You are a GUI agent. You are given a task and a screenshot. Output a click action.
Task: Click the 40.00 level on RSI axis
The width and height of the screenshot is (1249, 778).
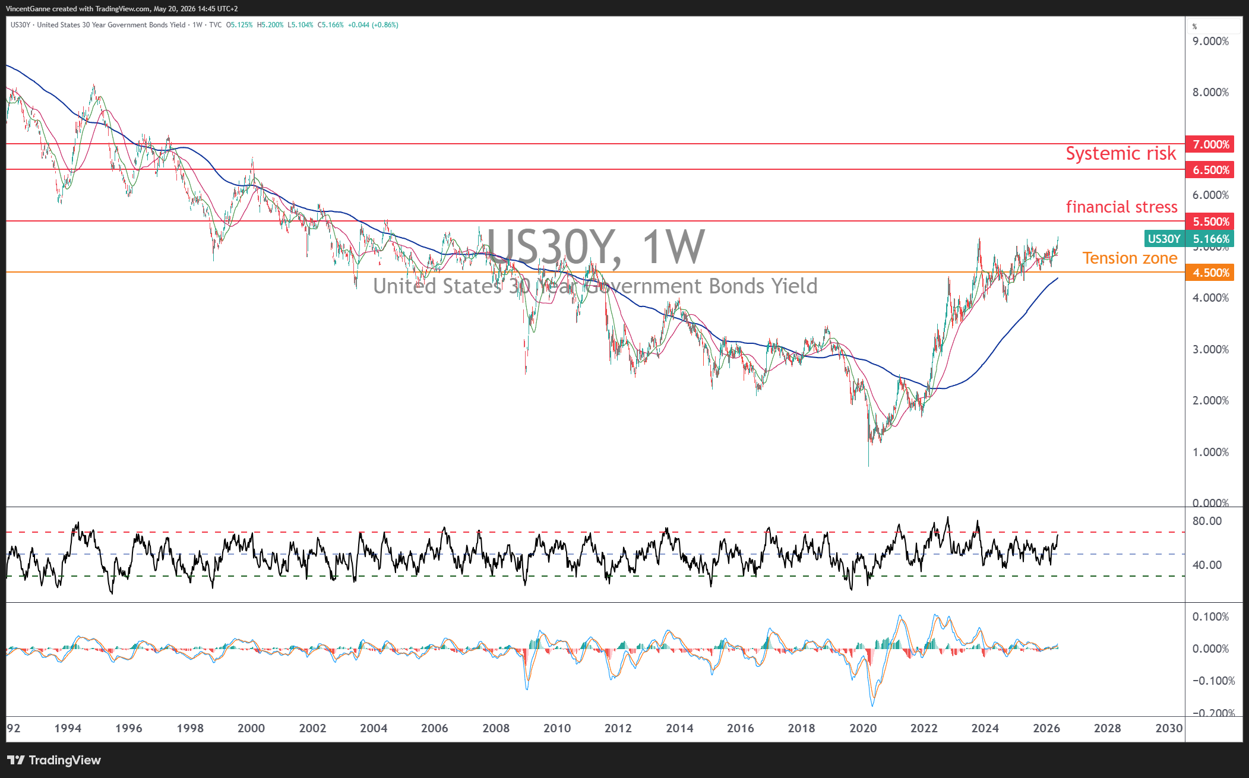(1207, 565)
